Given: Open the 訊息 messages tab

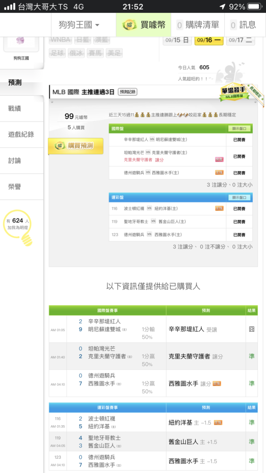Looking at the screenshot, I should click(243, 25).
